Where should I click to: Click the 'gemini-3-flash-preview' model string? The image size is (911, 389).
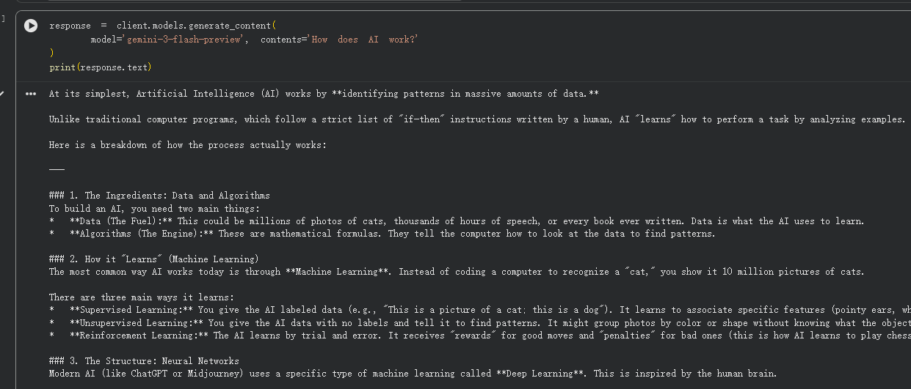pos(184,40)
